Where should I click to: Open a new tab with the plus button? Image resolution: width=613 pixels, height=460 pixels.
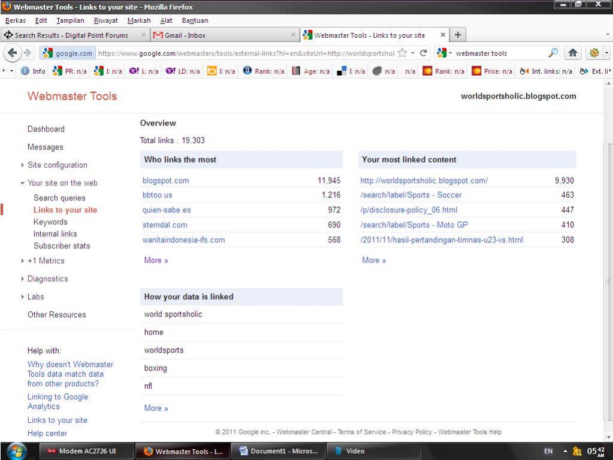tap(458, 35)
